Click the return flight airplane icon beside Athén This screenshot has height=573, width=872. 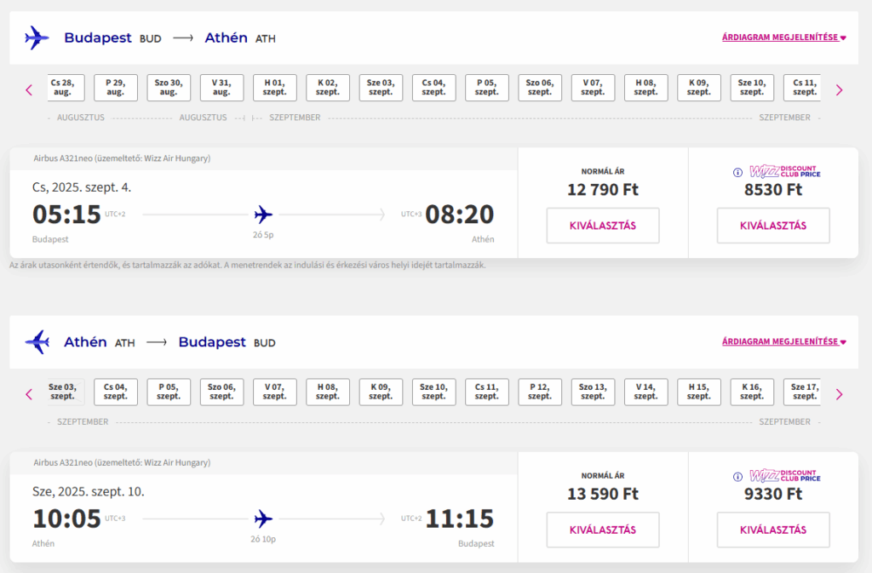(x=37, y=341)
